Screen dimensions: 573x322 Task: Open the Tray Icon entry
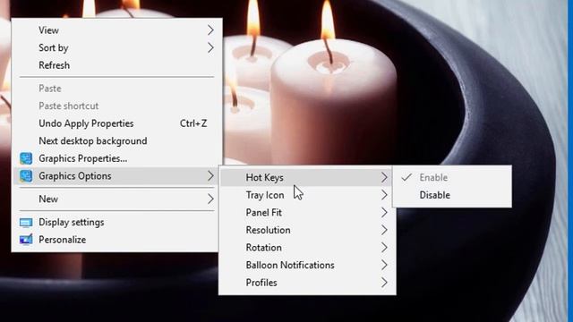coord(307,195)
